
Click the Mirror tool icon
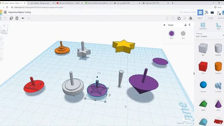tap(190, 18)
